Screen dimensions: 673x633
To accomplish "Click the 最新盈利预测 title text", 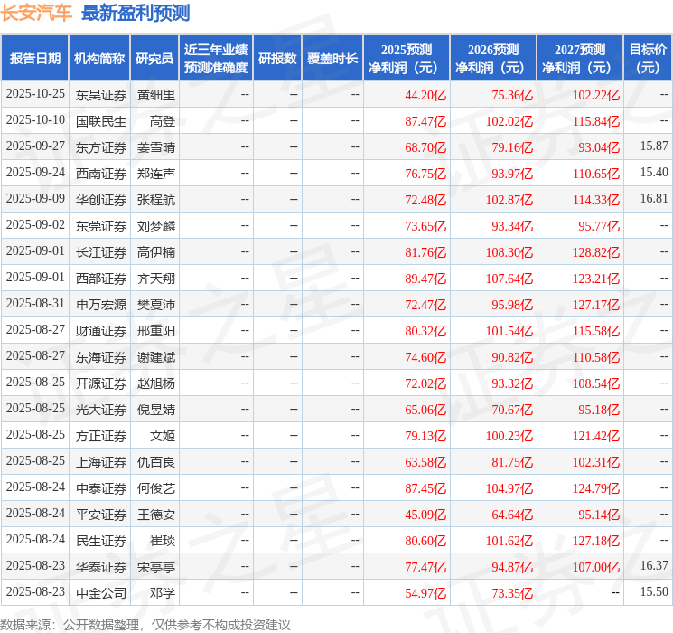I will point(136,13).
